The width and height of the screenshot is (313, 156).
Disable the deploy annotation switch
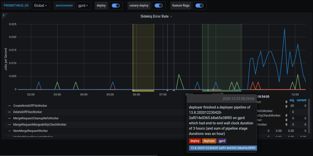coord(116,5)
